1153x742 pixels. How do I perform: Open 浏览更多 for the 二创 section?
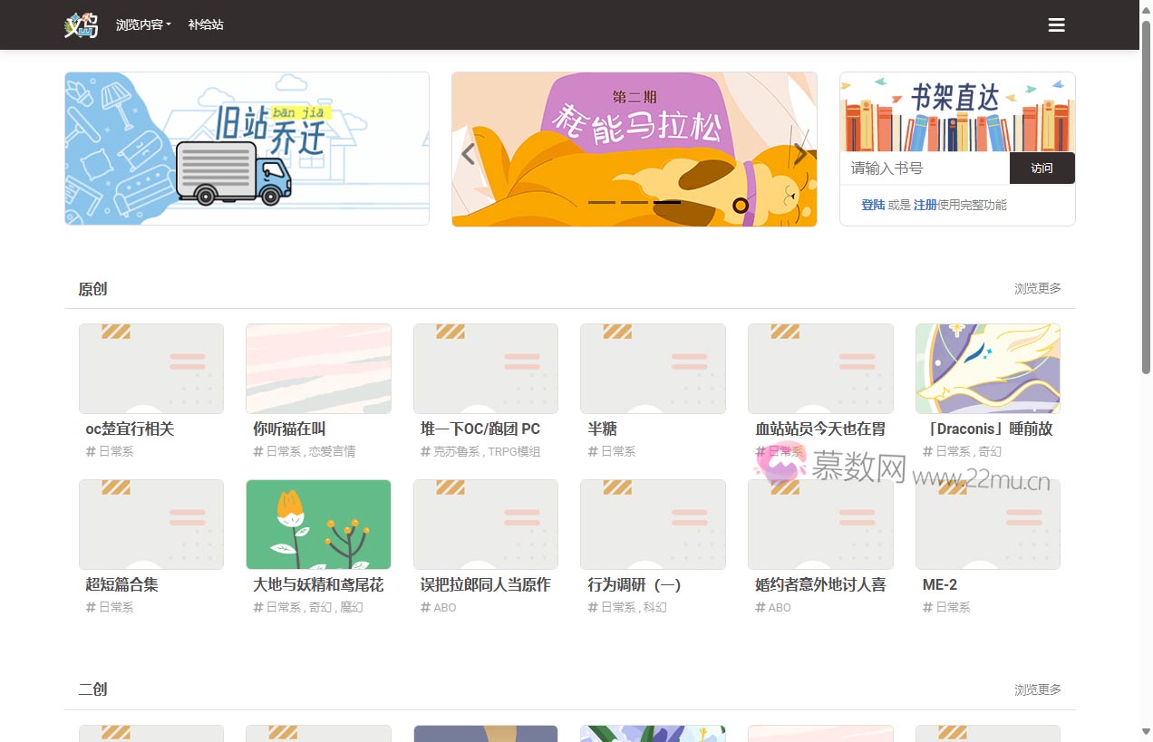click(1037, 689)
